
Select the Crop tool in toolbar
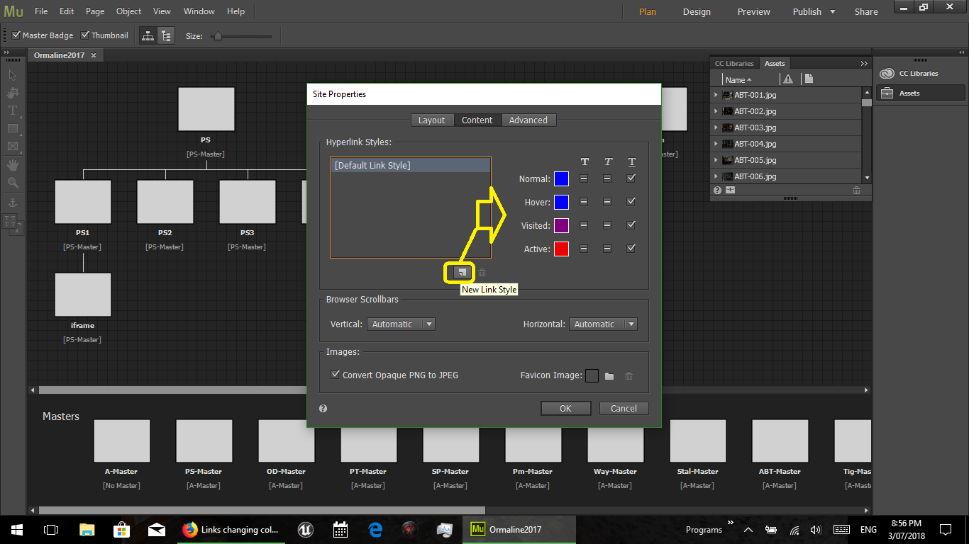coord(12,93)
